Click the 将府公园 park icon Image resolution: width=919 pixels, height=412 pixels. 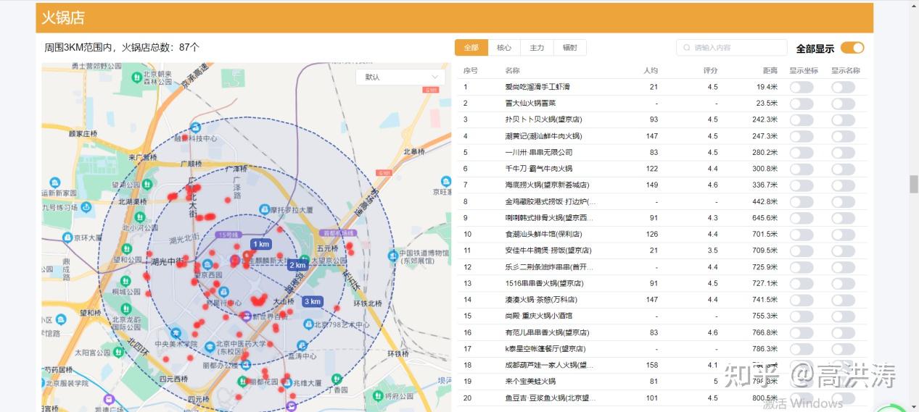click(379, 395)
